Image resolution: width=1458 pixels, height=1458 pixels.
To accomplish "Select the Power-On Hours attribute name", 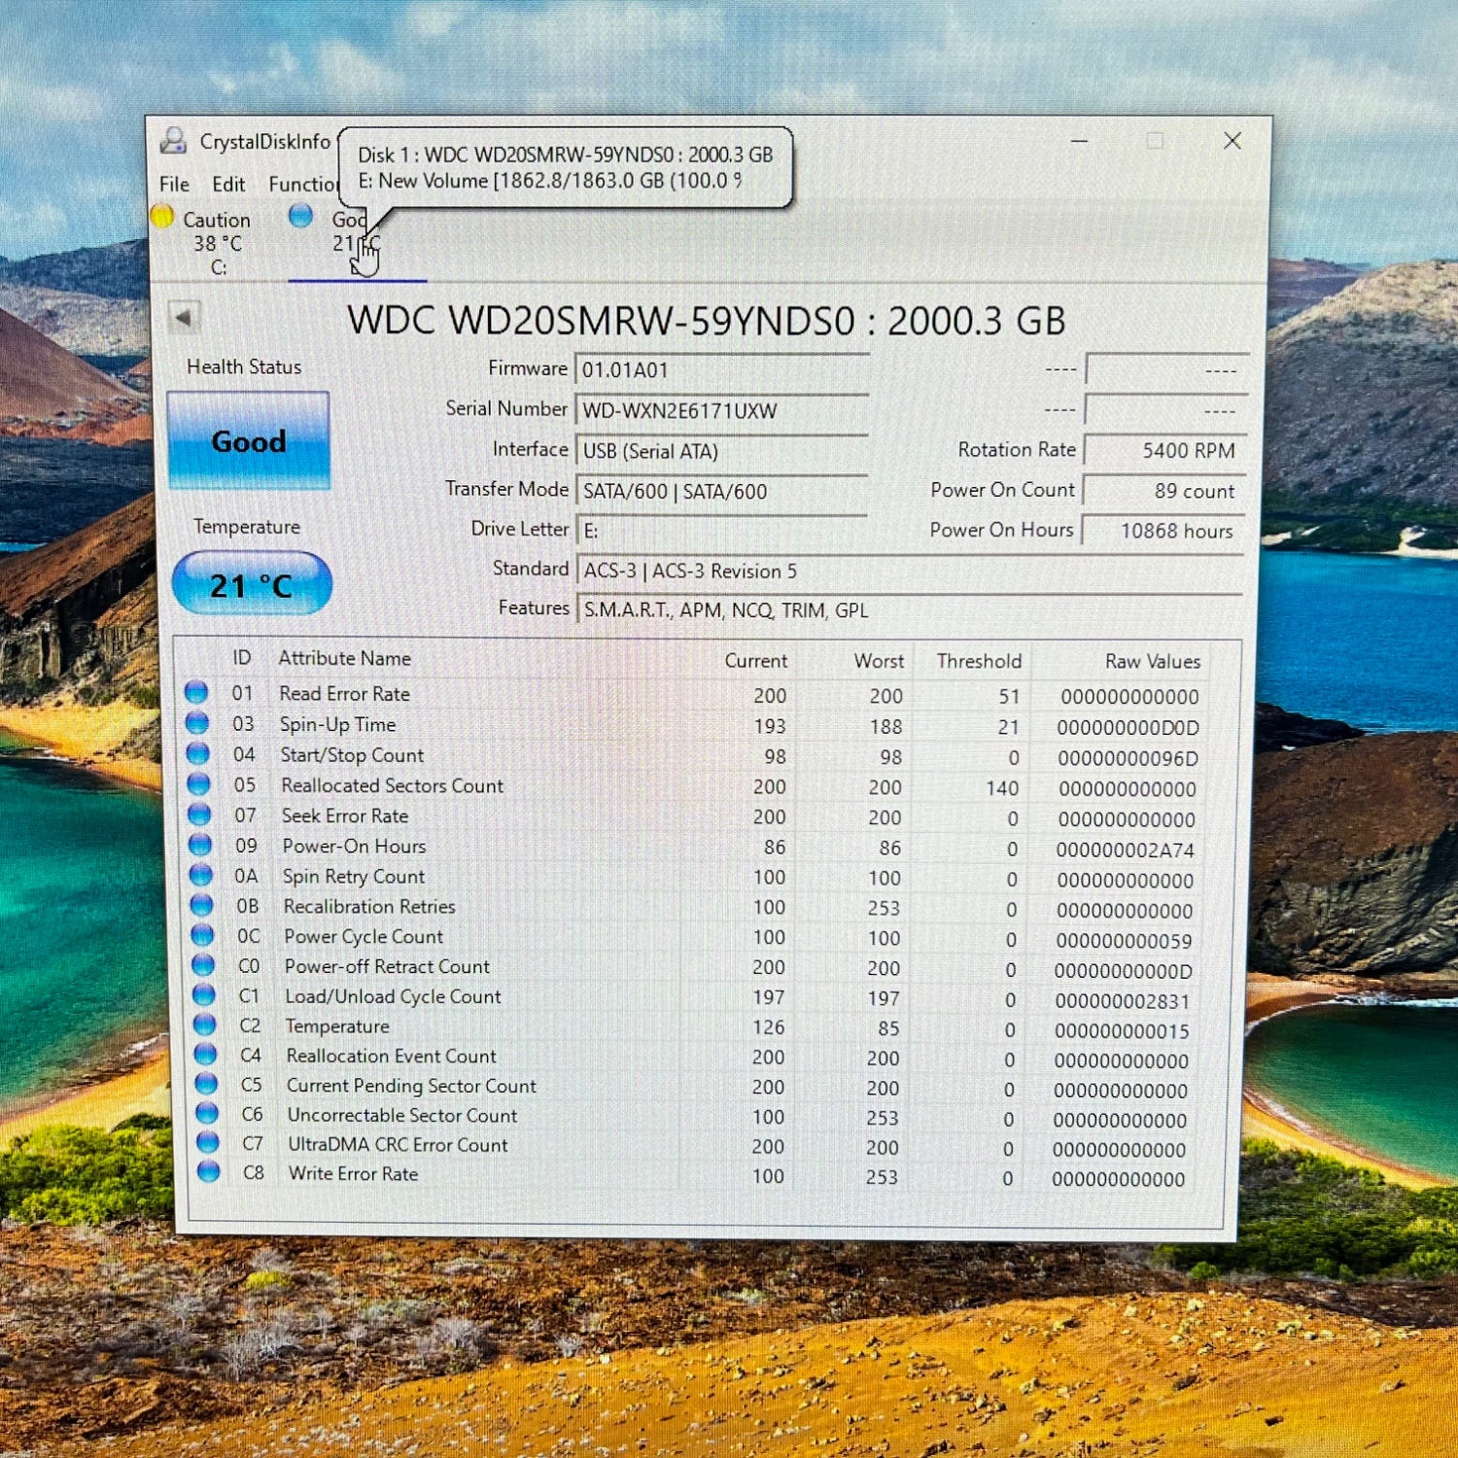I will [x=354, y=846].
